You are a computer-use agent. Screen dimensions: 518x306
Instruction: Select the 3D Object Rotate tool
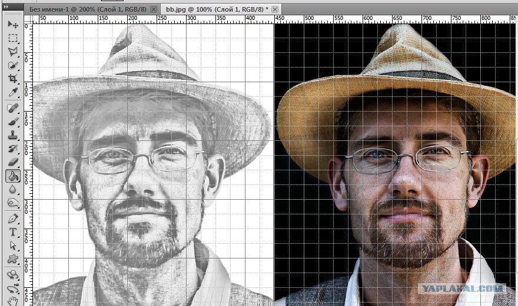coord(13,275)
